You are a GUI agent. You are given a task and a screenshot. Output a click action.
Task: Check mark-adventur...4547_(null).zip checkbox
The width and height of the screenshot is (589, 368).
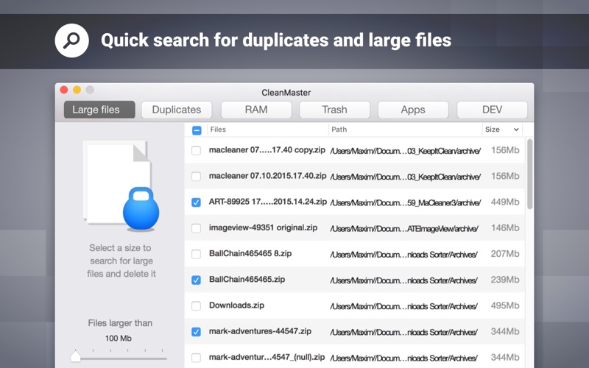click(196, 358)
